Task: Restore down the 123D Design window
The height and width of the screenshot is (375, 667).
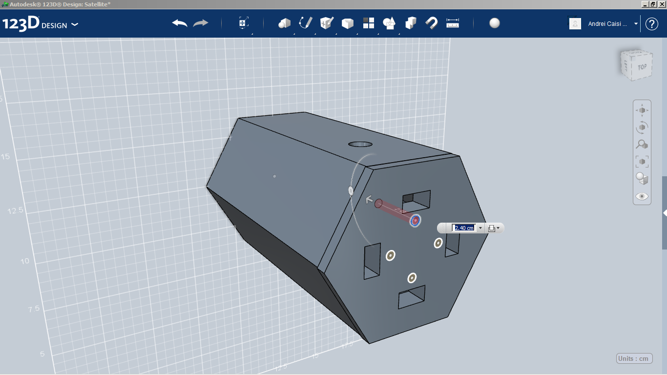Action: pos(653,3)
